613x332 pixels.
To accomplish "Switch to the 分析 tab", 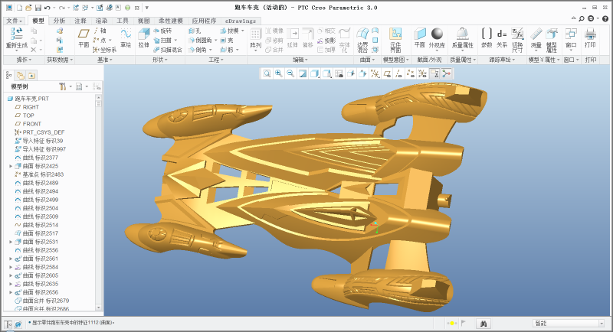I will coord(59,21).
